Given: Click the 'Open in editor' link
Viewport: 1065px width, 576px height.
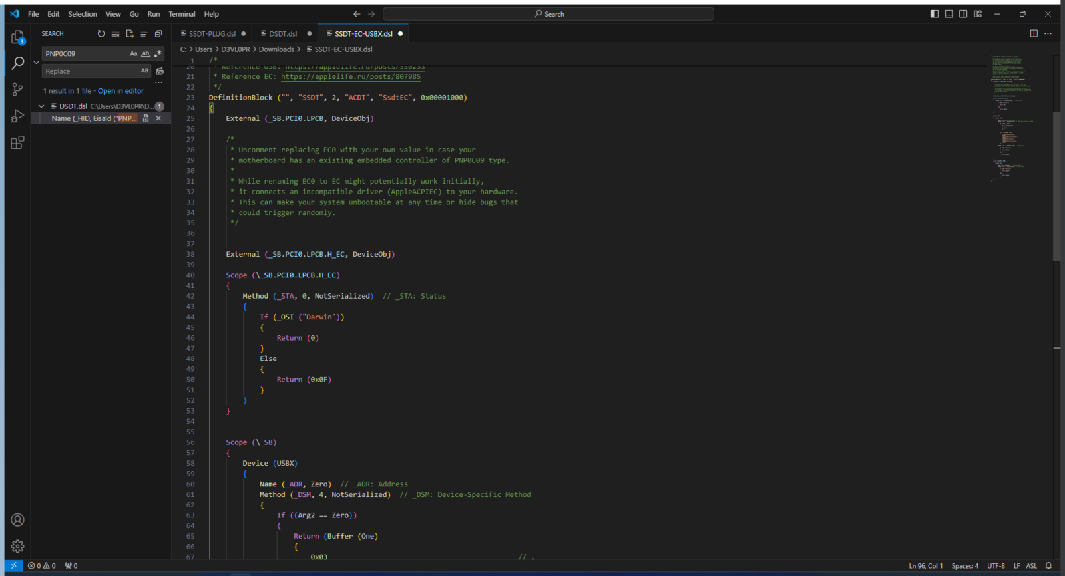Looking at the screenshot, I should click(x=120, y=91).
